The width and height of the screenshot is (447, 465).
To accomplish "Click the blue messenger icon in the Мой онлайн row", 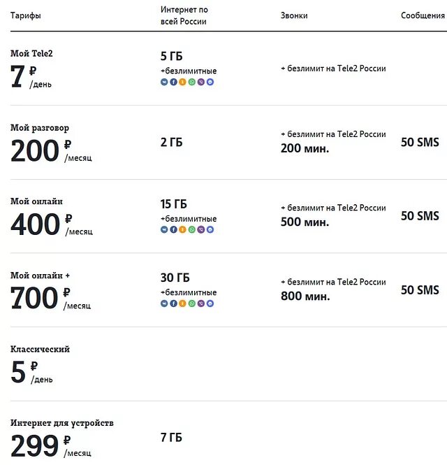I will point(210,229).
